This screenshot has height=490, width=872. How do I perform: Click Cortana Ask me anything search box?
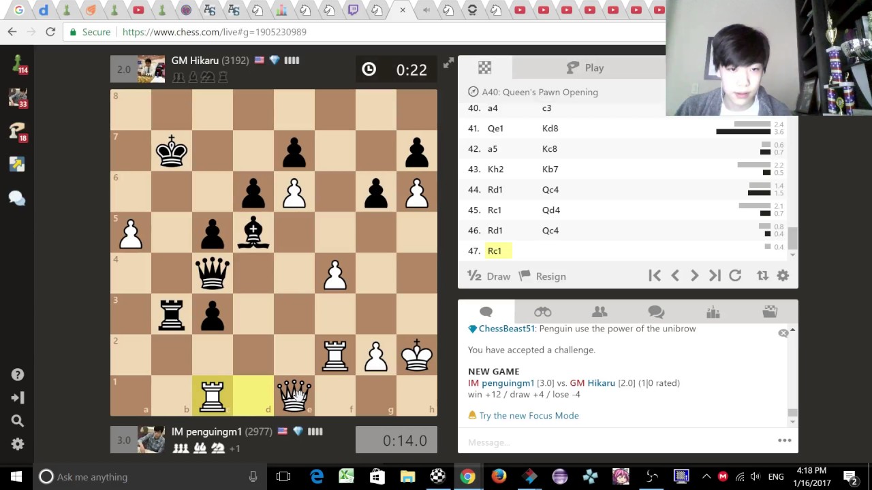tap(150, 476)
